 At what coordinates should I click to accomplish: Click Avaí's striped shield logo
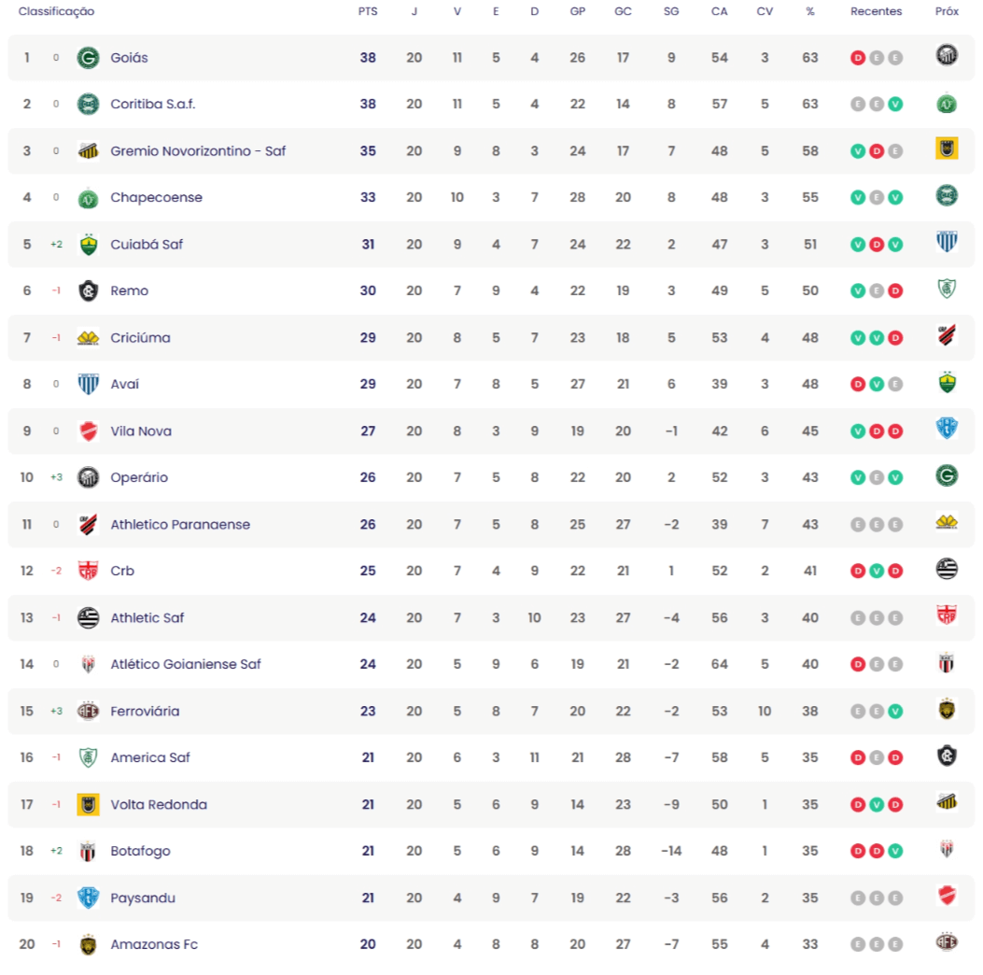pyautogui.click(x=88, y=385)
